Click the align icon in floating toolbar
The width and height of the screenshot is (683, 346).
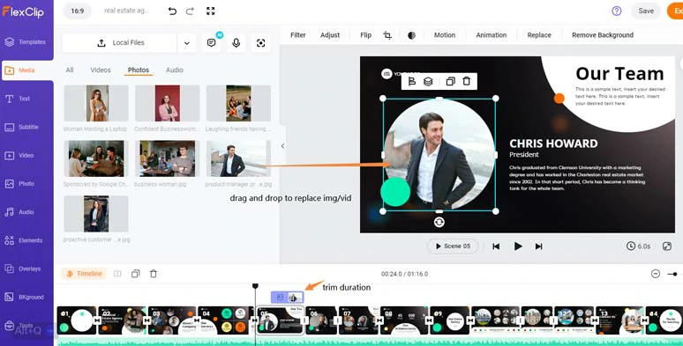[x=411, y=81]
